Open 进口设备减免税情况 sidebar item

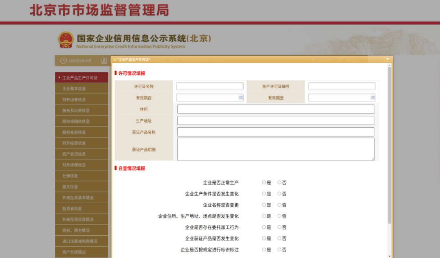81,242
